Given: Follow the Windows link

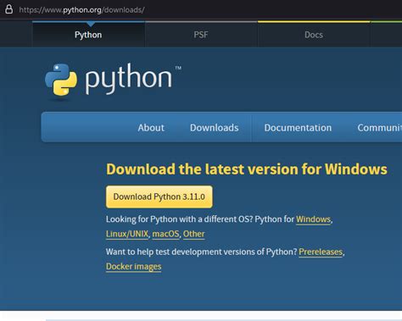Looking at the screenshot, I should (313, 219).
